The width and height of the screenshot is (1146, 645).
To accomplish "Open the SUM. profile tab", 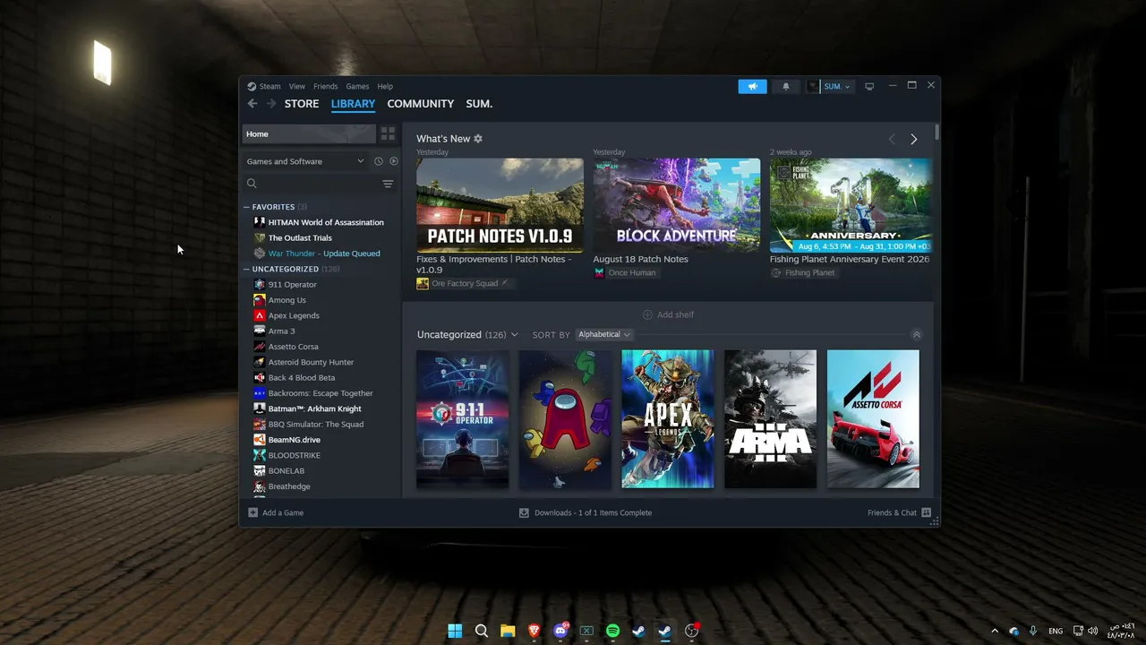I will [x=479, y=104].
